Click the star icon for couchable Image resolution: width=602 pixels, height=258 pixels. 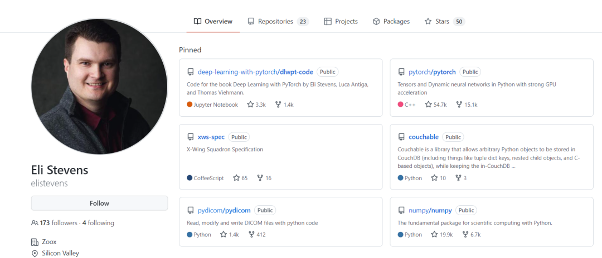434,178
